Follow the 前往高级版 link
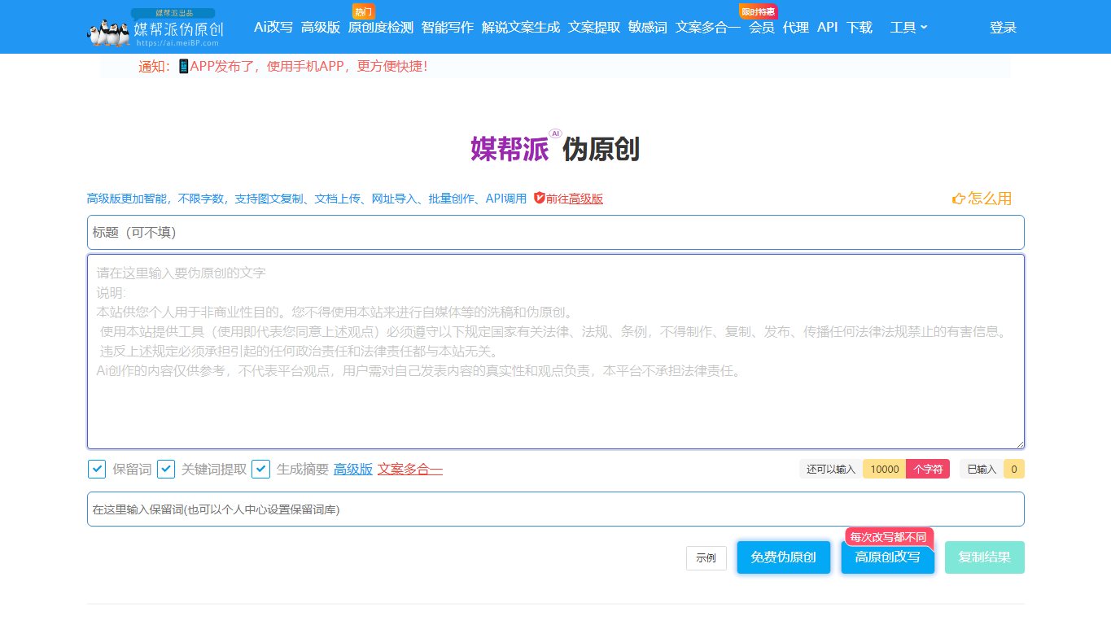Viewport: 1111px width, 625px height. 575,199
